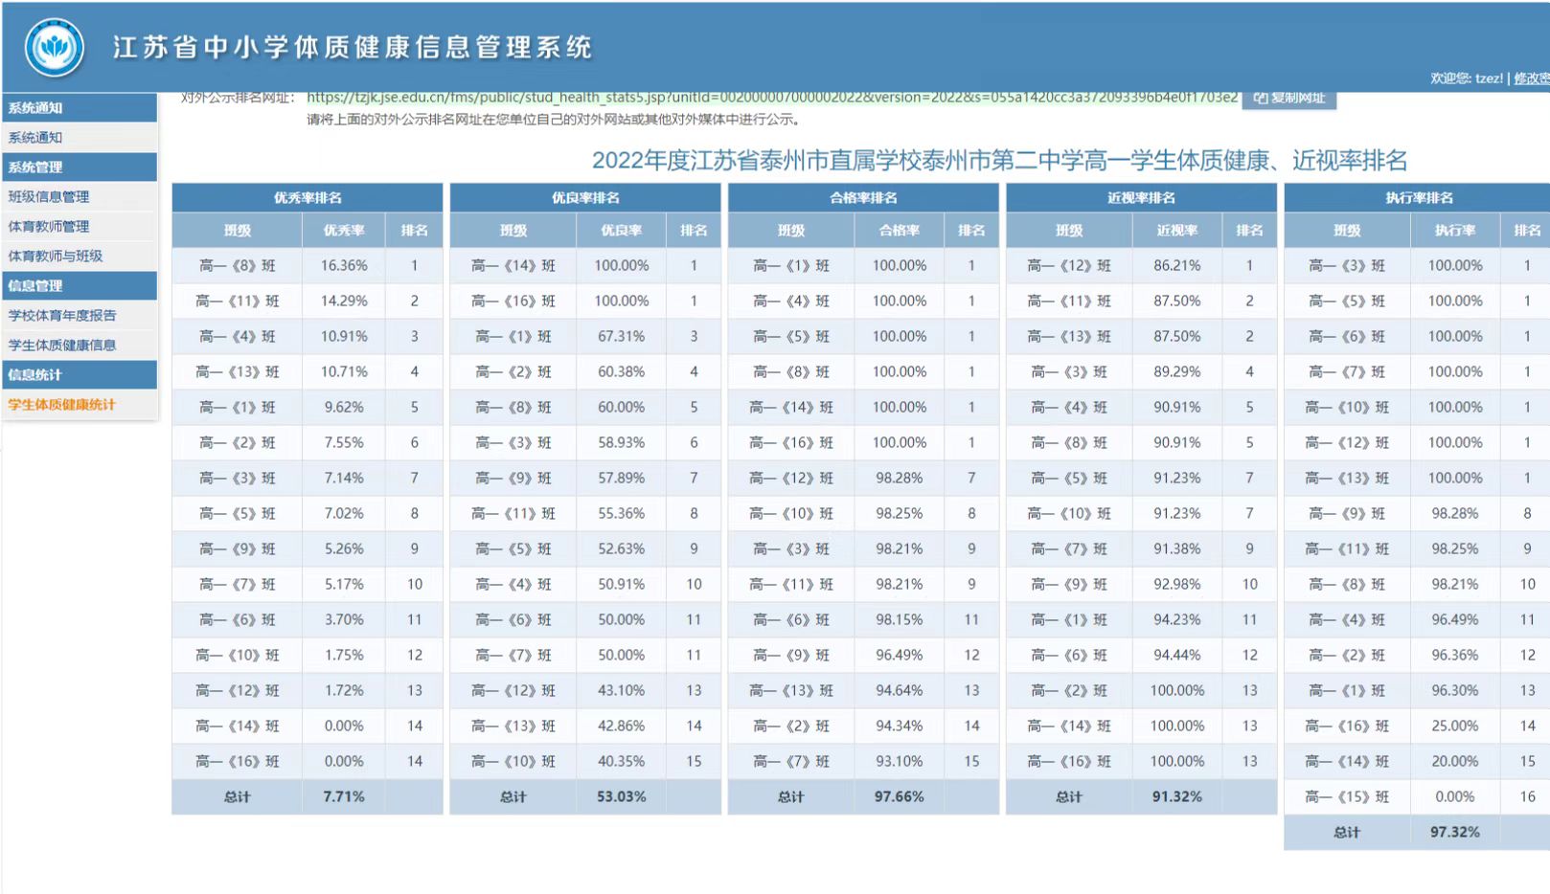Click the 信息统计 section header
Screen dimensions: 1550x894
[80, 375]
